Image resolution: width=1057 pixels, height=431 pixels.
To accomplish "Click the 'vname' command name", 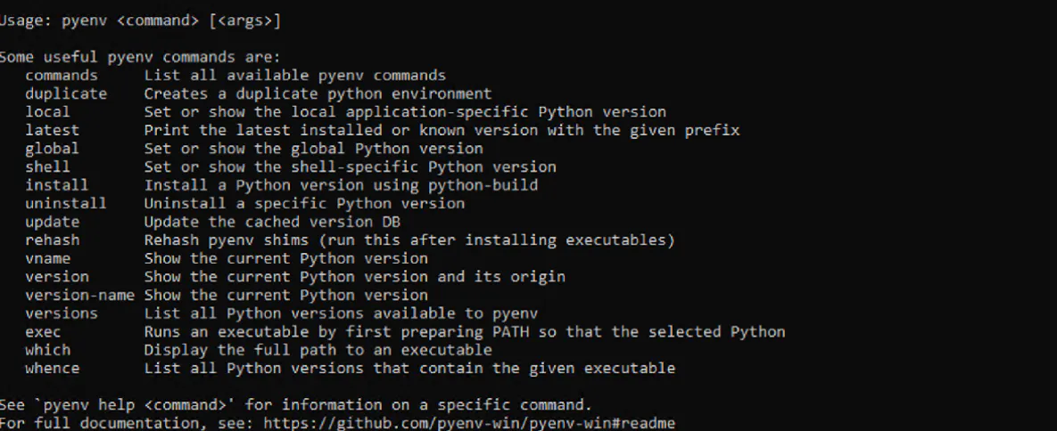I will pos(47,258).
